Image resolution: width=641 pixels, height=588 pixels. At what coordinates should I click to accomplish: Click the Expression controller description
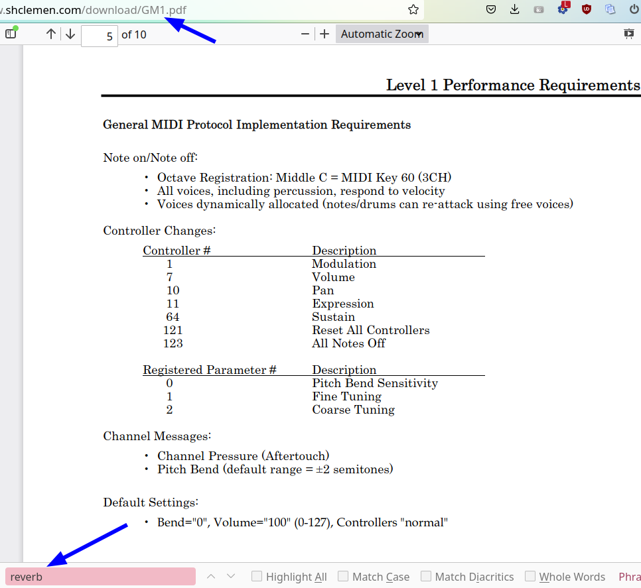343,304
